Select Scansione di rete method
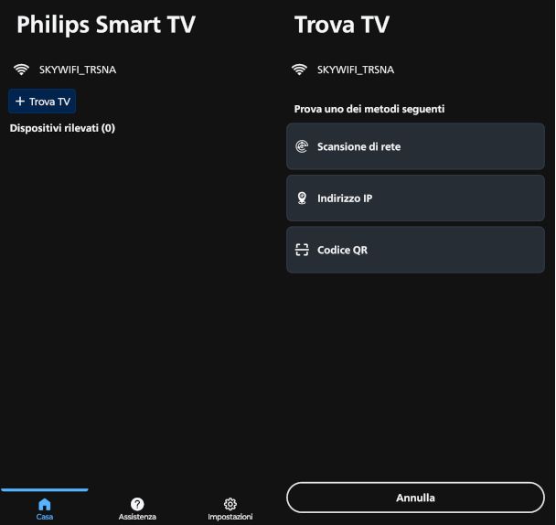 (x=415, y=146)
